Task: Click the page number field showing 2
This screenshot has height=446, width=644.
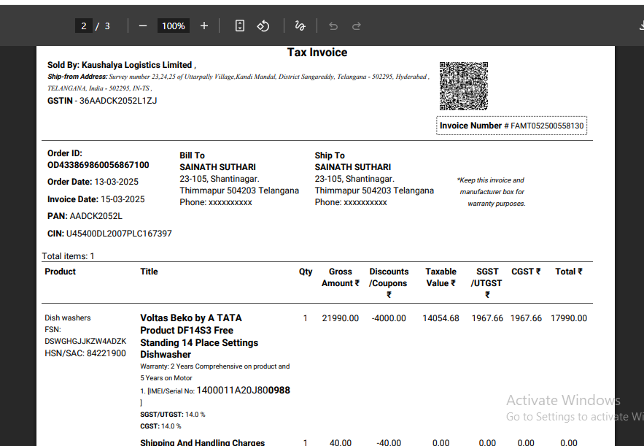Action: [84, 26]
